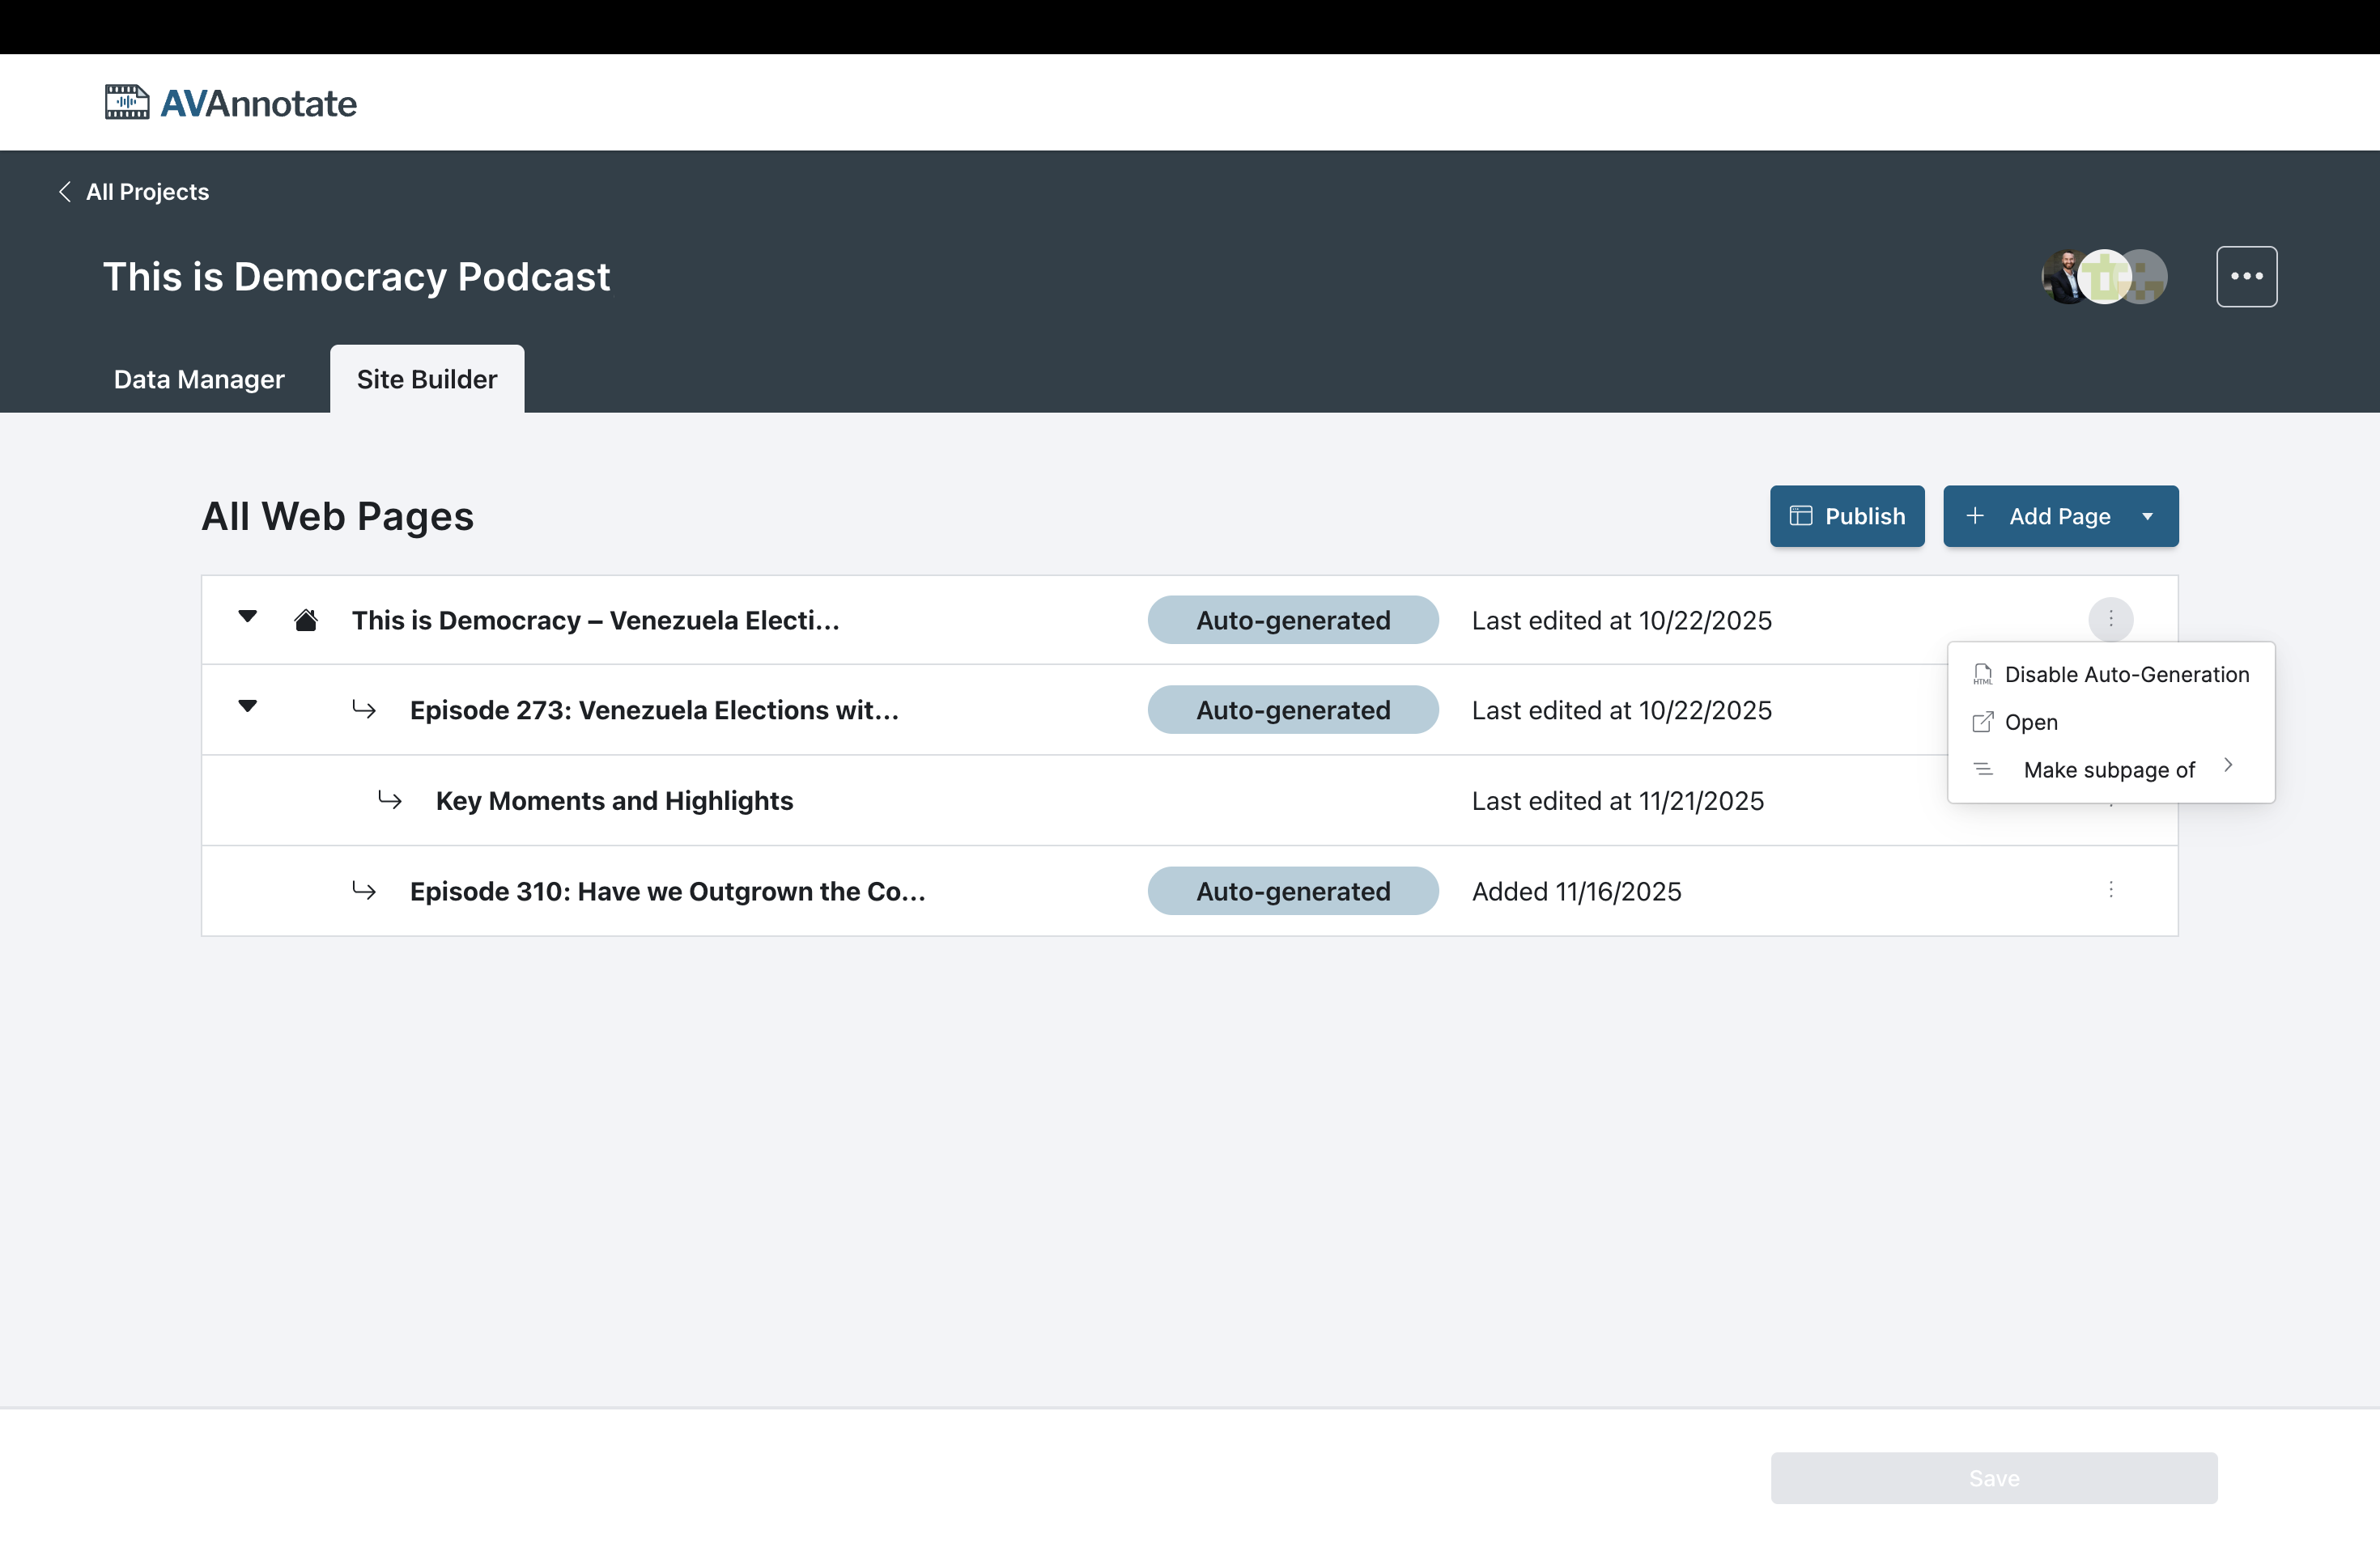Switch to the Data Manager tab

click(x=199, y=379)
